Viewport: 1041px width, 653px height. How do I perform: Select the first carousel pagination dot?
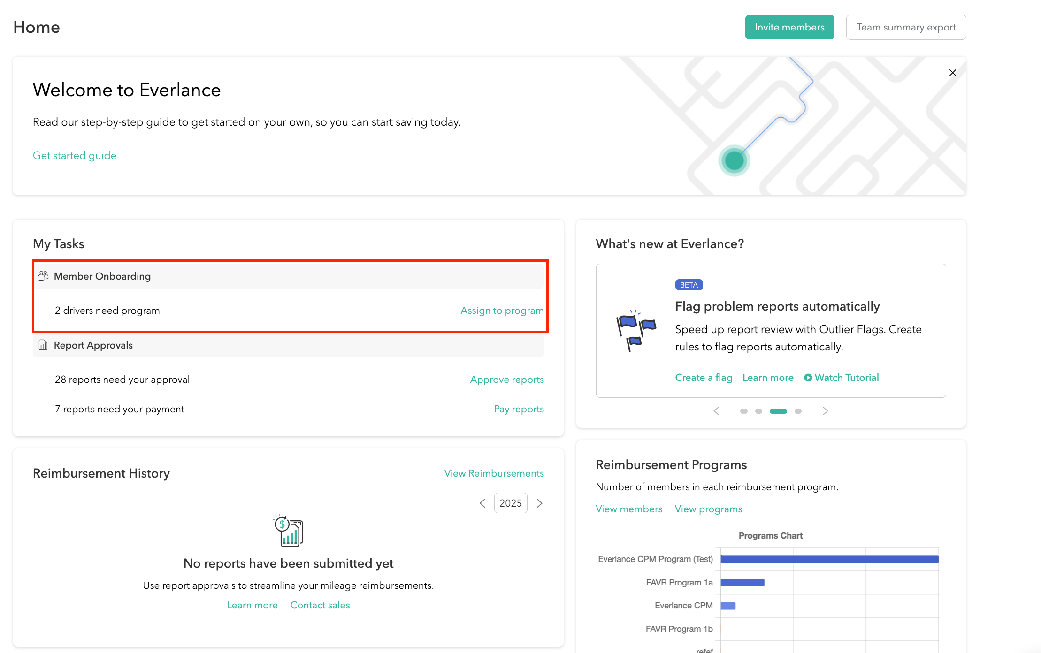[x=743, y=411]
